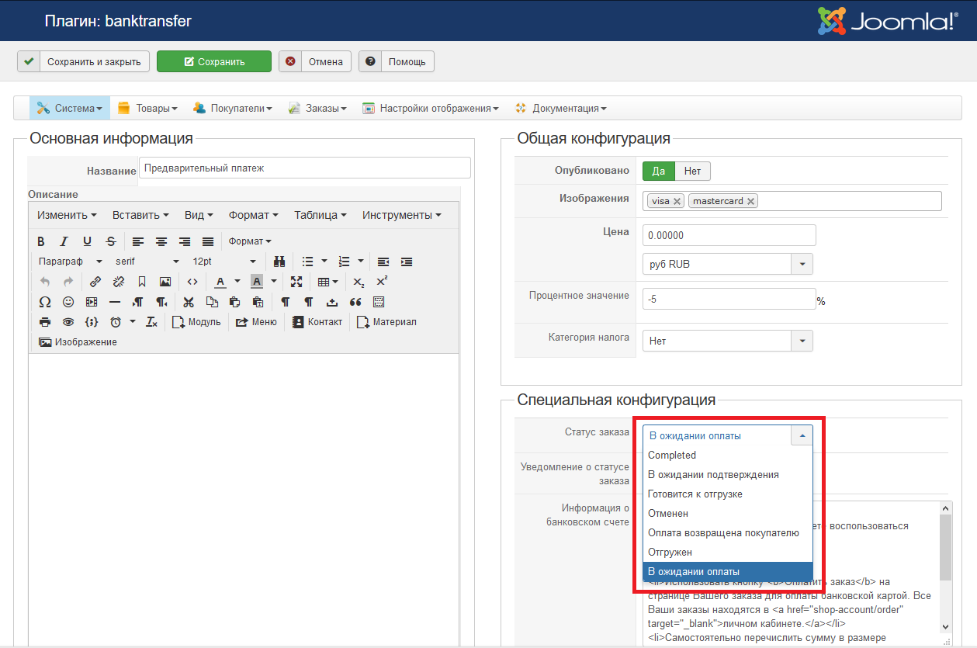The height and width of the screenshot is (648, 977).
Task: Apply bold formatting in the editor
Action: click(41, 241)
